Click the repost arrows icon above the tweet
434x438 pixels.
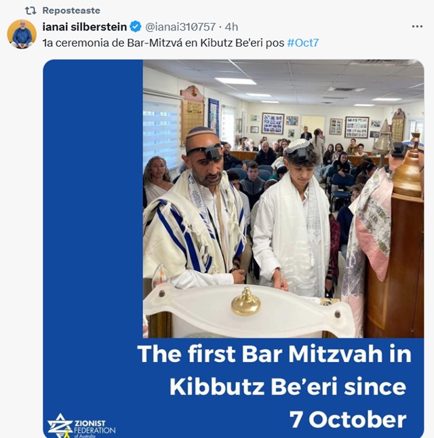pos(31,11)
